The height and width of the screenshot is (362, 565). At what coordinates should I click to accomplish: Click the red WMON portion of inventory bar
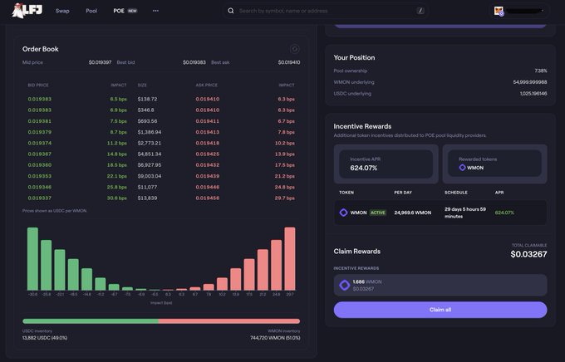[x=229, y=321]
